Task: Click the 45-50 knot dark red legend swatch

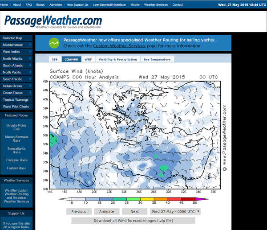Action: 188,199
